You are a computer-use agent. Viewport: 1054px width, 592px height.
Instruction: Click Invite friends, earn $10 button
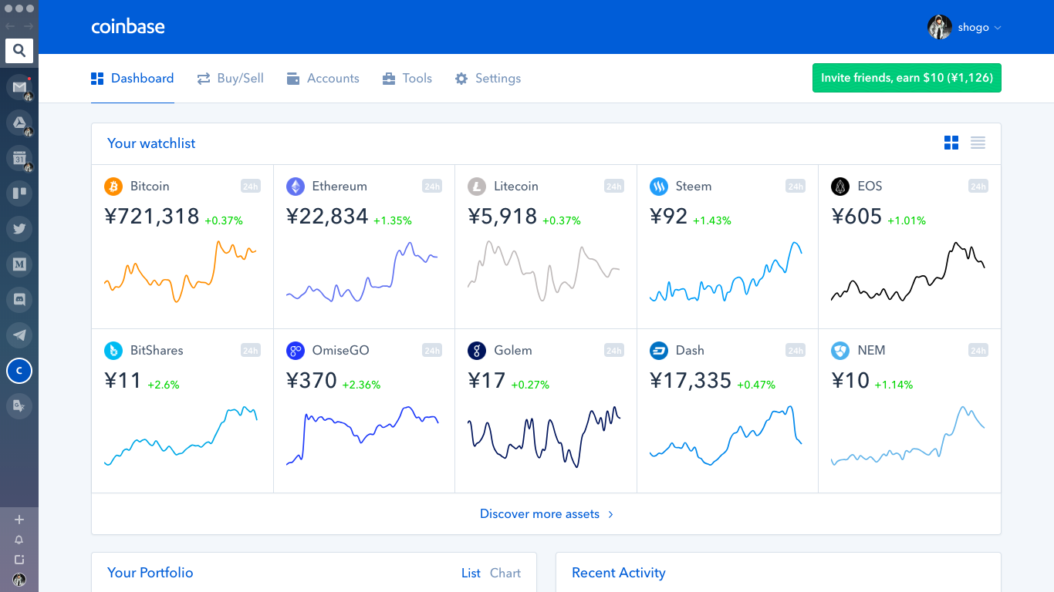(x=907, y=78)
